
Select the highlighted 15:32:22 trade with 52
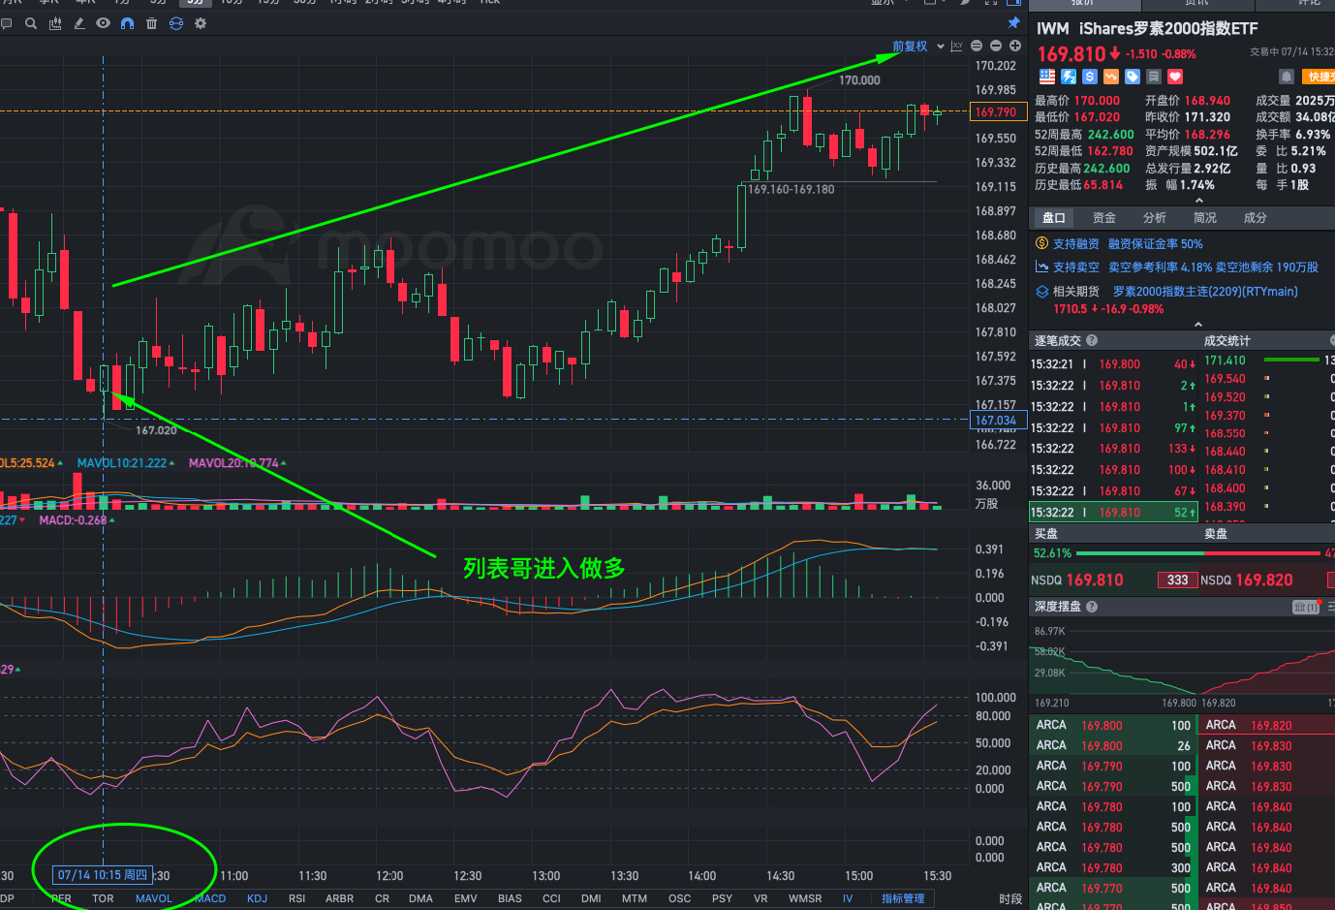1113,513
